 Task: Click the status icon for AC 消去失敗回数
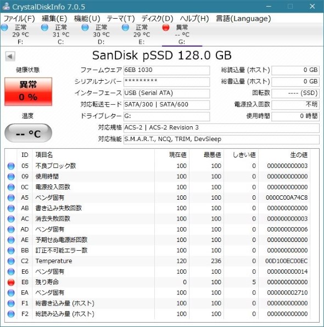11,219
